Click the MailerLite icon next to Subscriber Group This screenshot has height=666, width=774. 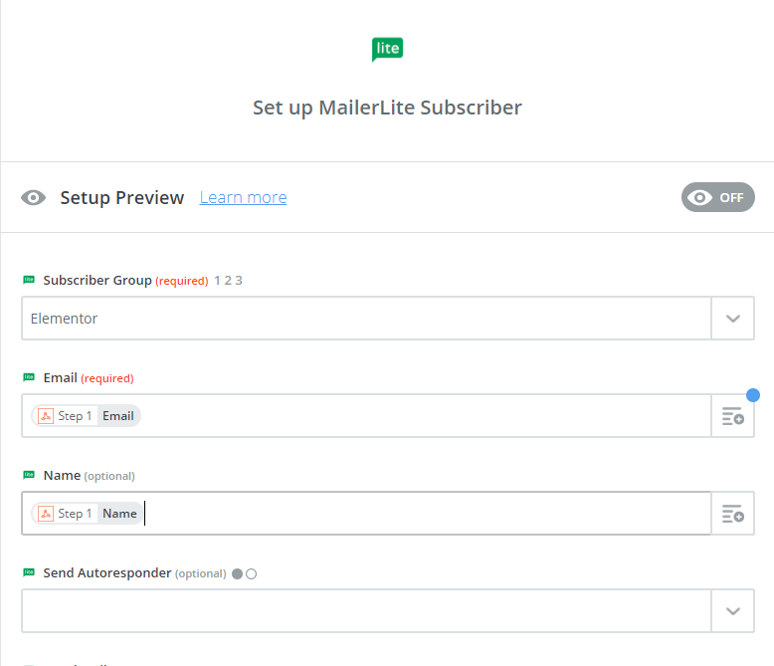pyautogui.click(x=29, y=280)
